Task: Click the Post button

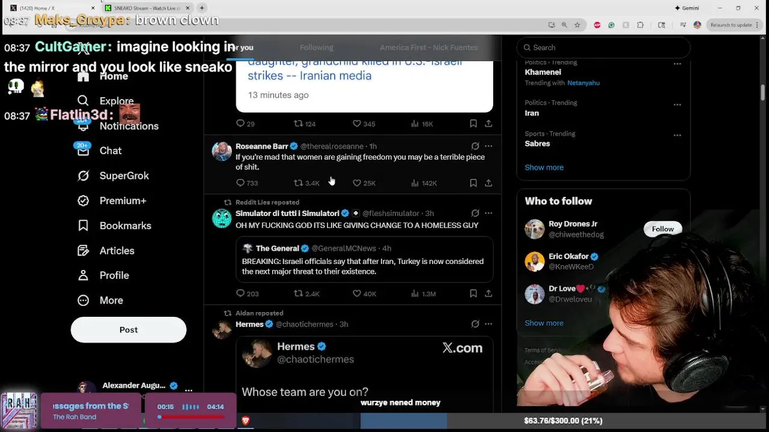Action: (x=129, y=330)
